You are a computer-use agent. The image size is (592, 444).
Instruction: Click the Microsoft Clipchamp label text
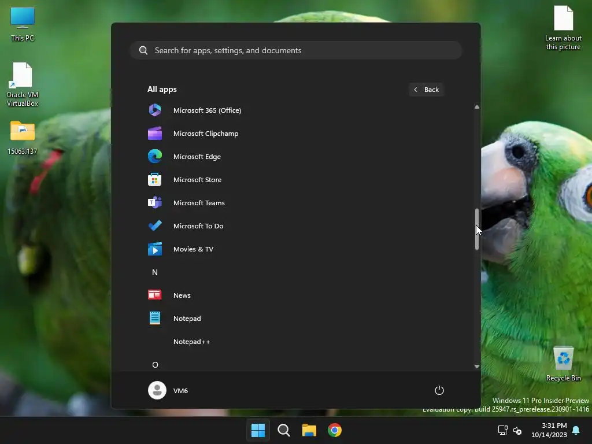tap(206, 134)
